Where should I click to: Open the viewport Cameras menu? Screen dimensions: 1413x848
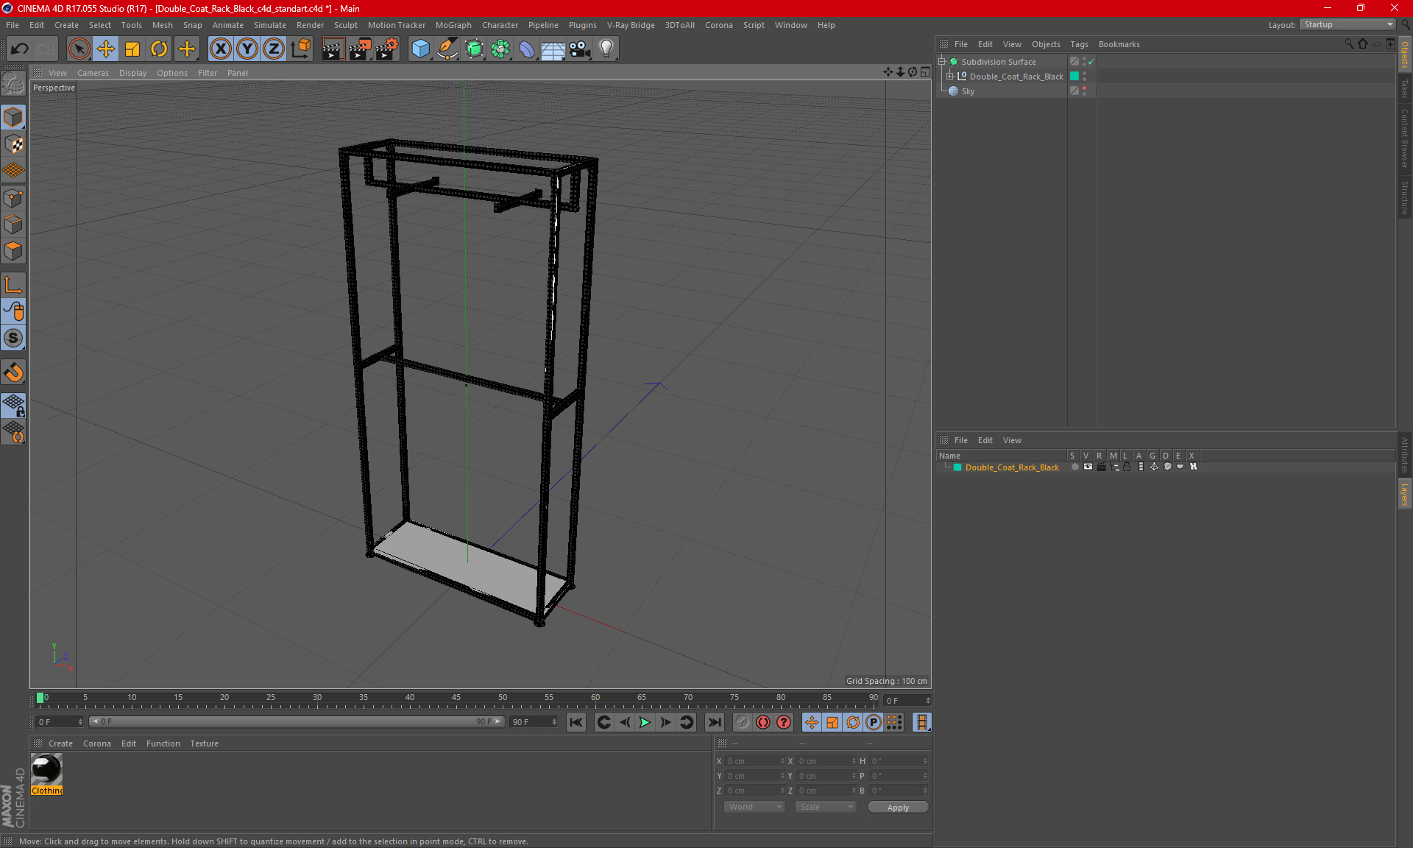93,73
